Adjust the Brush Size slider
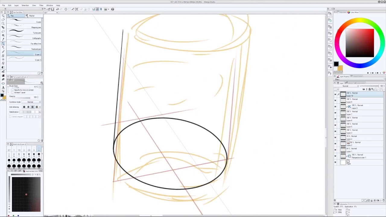This screenshot has width=386, height=217. 21,88
